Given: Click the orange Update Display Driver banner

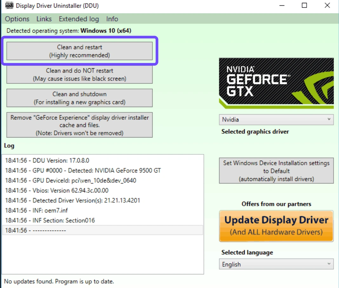Looking at the screenshot, I should (x=276, y=226).
